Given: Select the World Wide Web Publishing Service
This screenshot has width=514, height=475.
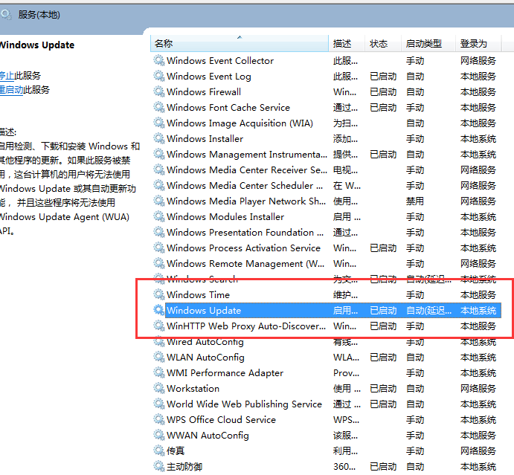Looking at the screenshot, I should click(244, 404).
